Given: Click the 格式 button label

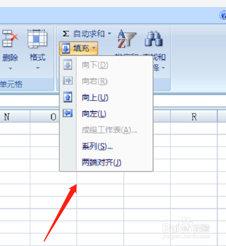Looking at the screenshot, I should pyautogui.click(x=37, y=57).
